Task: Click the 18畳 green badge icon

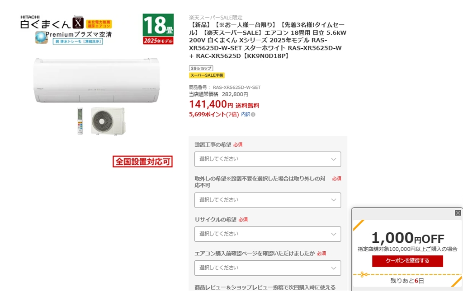Action: click(158, 29)
